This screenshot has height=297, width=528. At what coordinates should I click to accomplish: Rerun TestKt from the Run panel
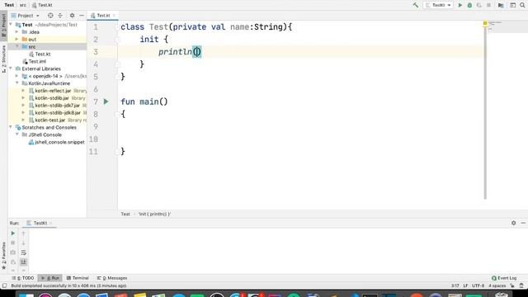point(13,233)
